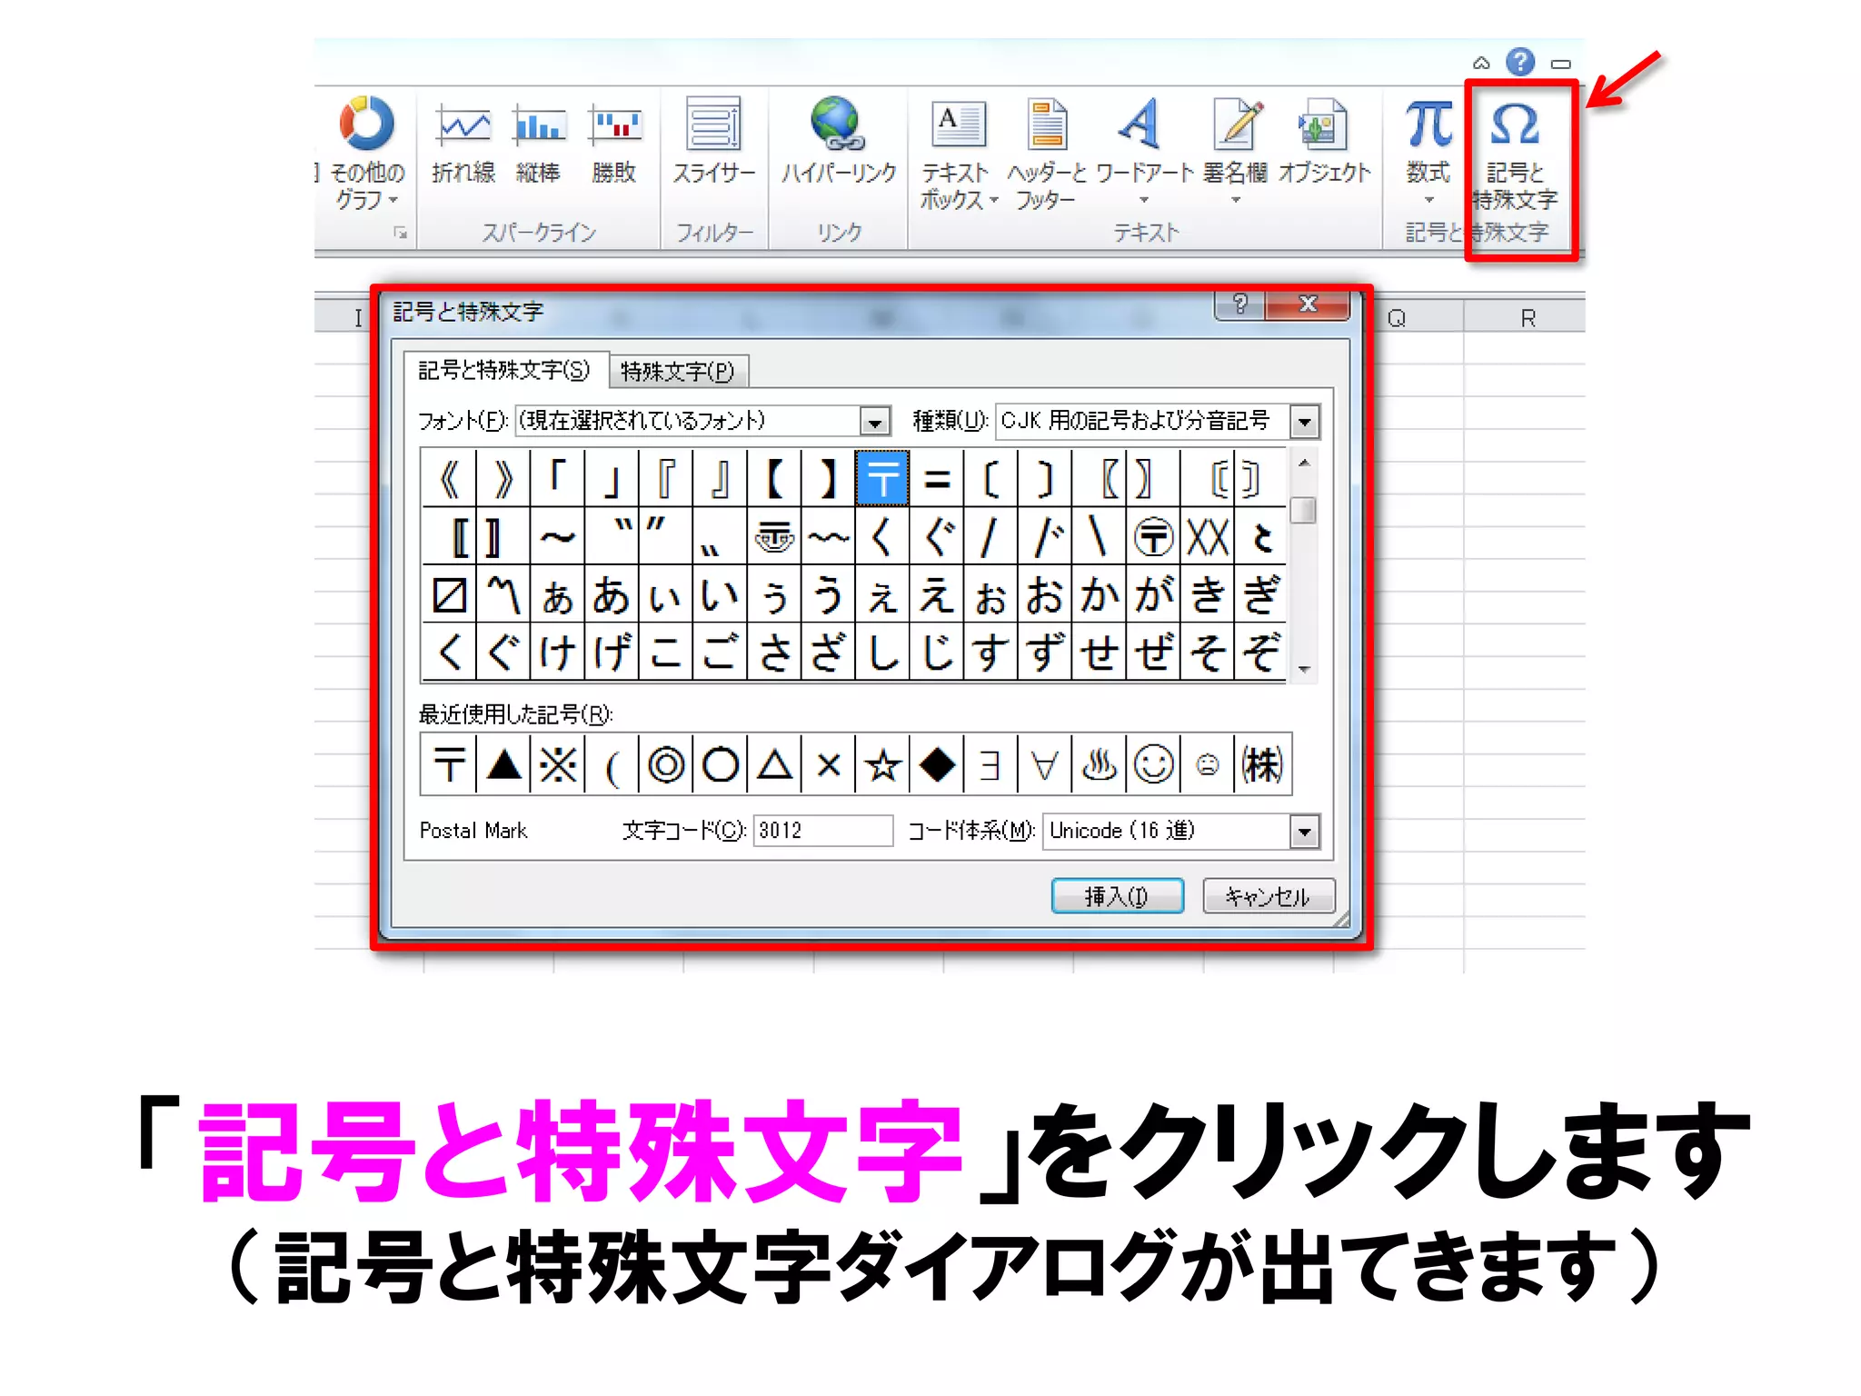
Task: Select hiragana が in symbol grid
Action: coord(1153,595)
